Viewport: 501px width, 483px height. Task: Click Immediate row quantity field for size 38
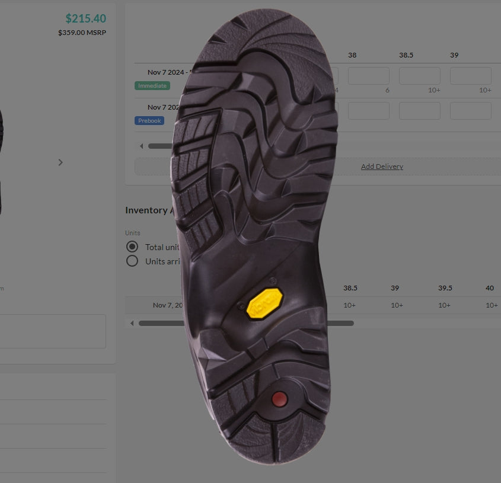coord(368,76)
